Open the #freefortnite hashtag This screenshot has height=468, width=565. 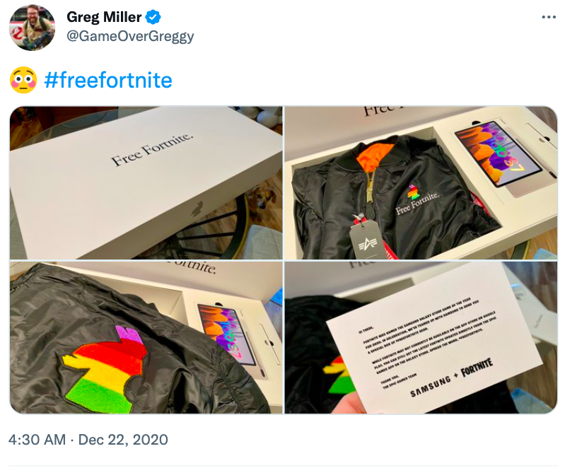coord(108,80)
